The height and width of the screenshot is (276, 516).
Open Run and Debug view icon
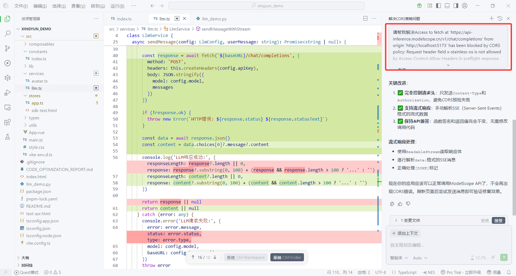(x=7, y=93)
